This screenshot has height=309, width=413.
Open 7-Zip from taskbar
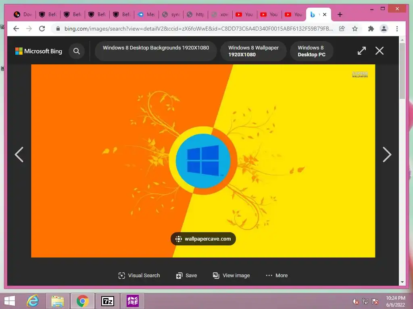coord(107,301)
